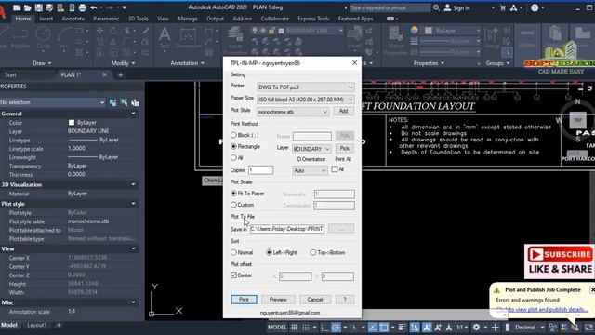The height and width of the screenshot is (335, 595).
Task: Expand the Draw panel flyout
Action: pos(42,63)
